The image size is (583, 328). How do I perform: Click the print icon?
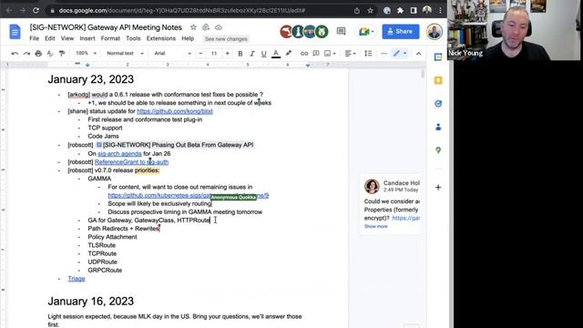click(x=38, y=54)
